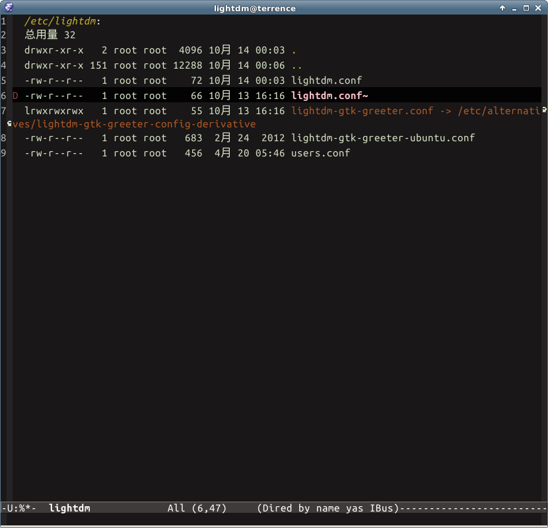Click the wrap continuation arrow in left fringe
Image resolution: width=548 pixels, height=528 pixels.
tap(9, 123)
